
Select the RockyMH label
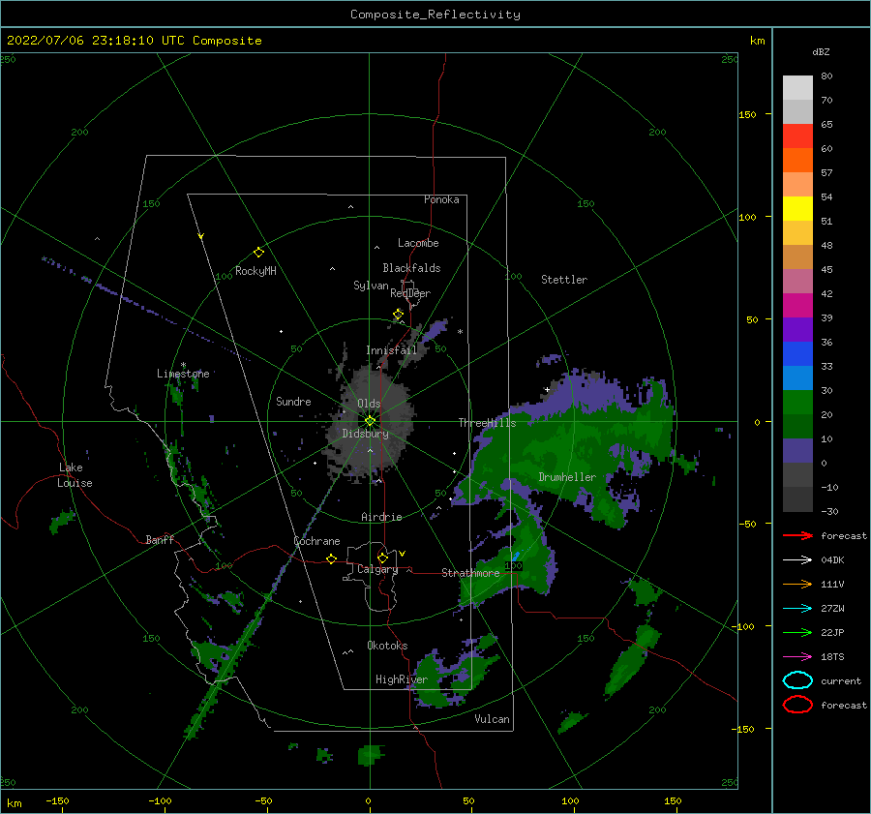255,271
